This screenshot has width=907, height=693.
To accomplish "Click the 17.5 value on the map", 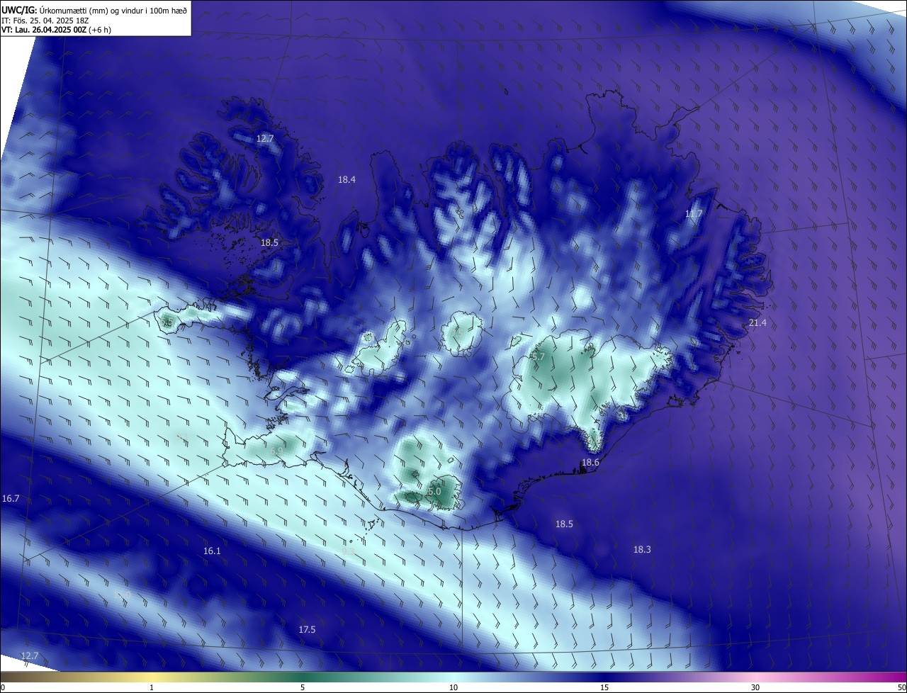I will [307, 630].
